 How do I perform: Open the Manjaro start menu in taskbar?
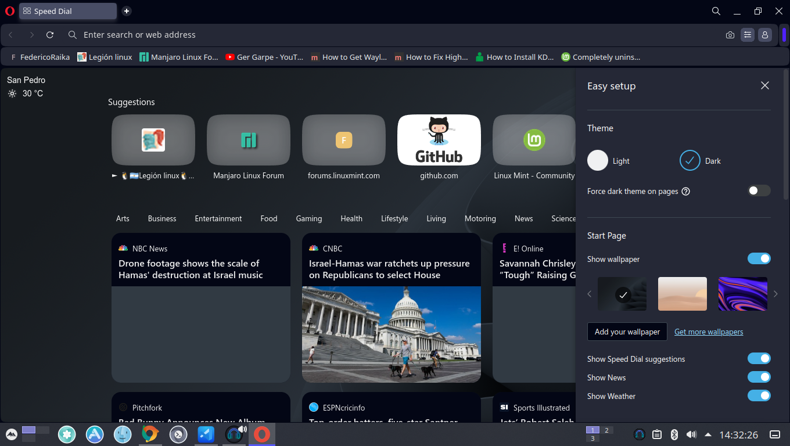pyautogui.click(x=12, y=434)
